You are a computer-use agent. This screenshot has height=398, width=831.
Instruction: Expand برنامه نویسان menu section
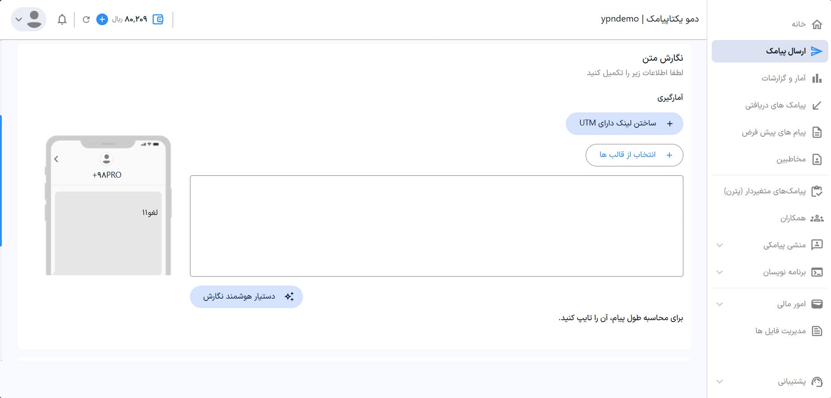pyautogui.click(x=719, y=272)
